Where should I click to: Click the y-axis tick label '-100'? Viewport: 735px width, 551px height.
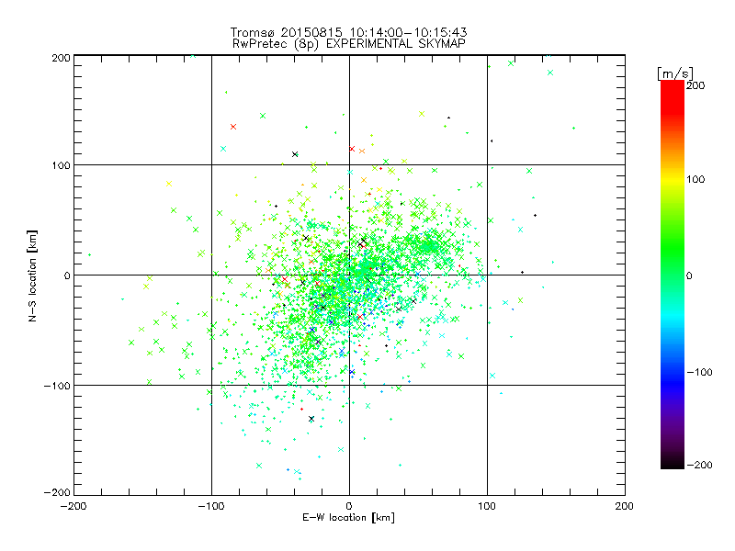click(x=57, y=386)
